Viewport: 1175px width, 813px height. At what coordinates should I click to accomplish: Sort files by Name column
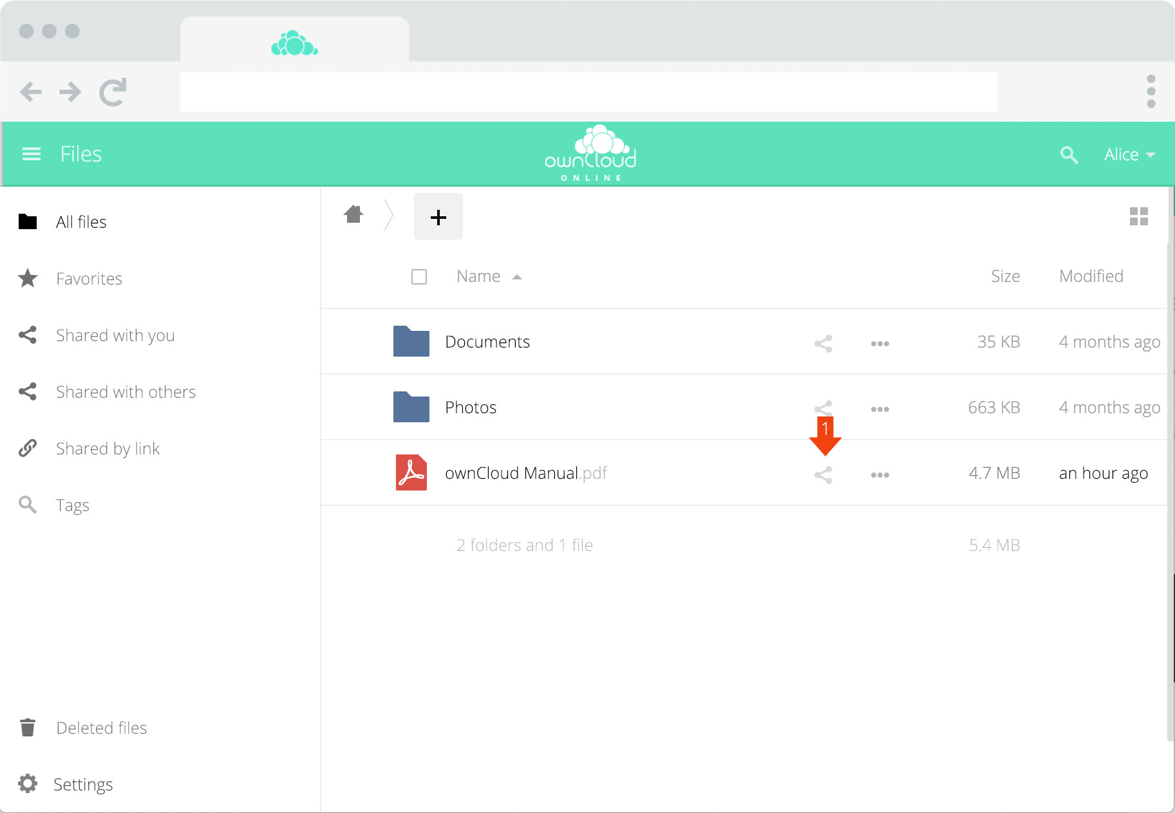478,277
